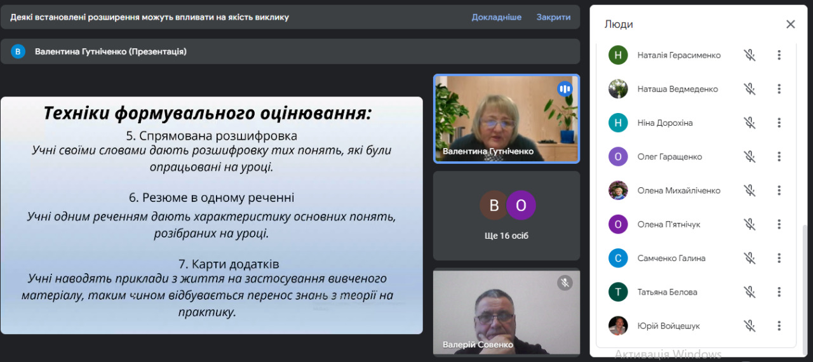
Task: Click the extensions warning message text
Action: point(149,17)
